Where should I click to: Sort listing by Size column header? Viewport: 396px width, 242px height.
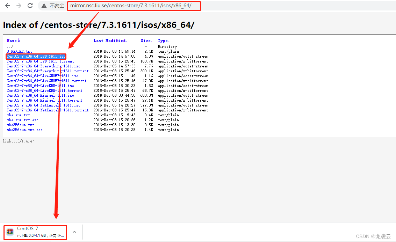[x=146, y=41]
